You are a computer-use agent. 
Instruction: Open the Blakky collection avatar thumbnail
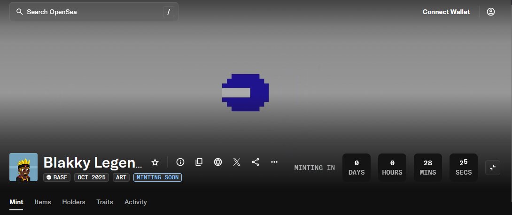(23, 167)
